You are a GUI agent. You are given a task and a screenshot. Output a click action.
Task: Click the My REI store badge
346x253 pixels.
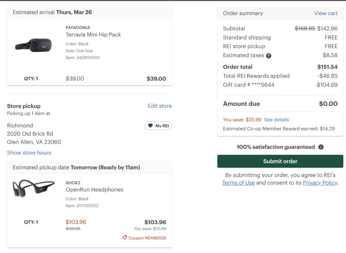(158, 126)
